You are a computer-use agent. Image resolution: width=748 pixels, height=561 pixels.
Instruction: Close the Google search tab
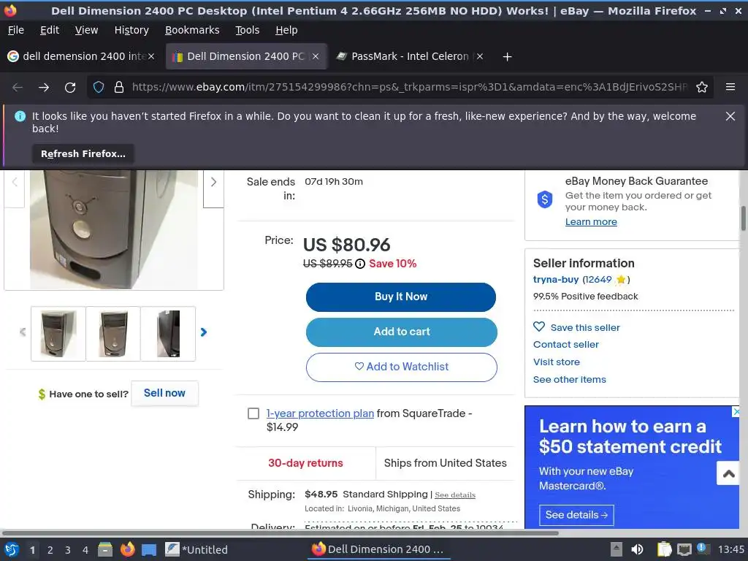tap(151, 56)
